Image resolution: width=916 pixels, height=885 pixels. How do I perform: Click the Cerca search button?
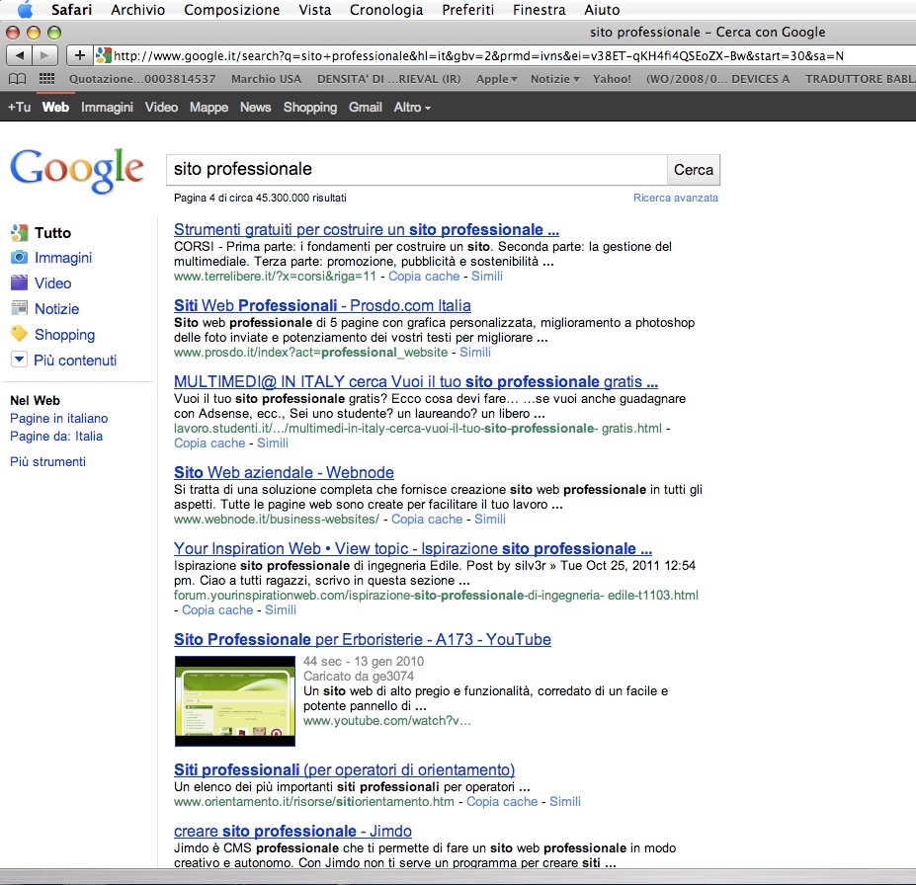694,170
